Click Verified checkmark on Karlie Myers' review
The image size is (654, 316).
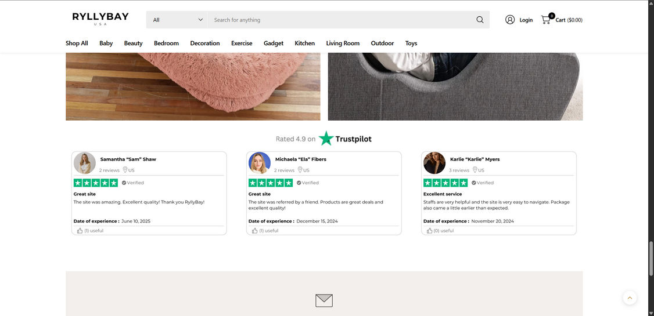click(x=474, y=183)
